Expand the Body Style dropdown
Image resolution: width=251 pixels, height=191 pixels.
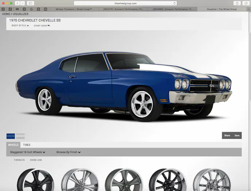click(20, 26)
